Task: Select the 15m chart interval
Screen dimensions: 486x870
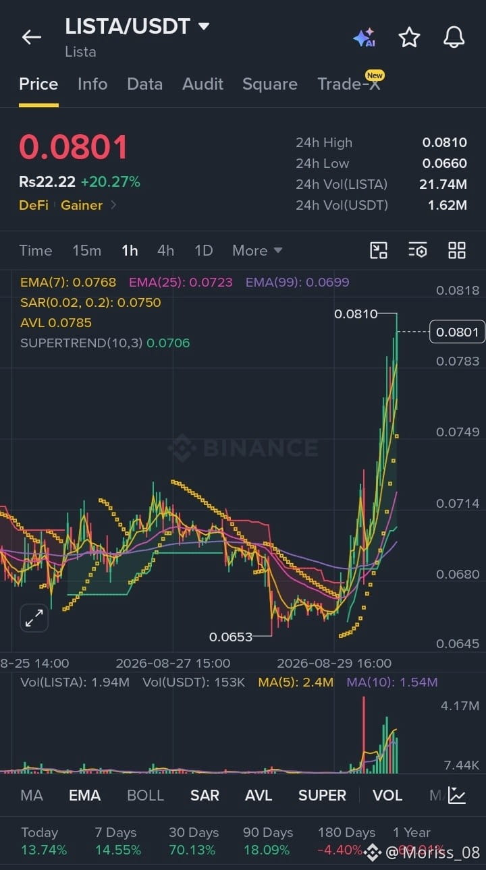Action: [86, 250]
